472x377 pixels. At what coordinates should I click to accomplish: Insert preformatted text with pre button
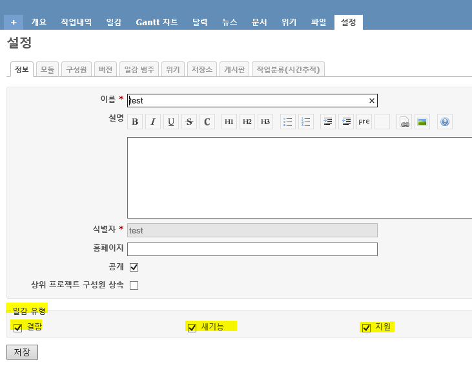[364, 122]
